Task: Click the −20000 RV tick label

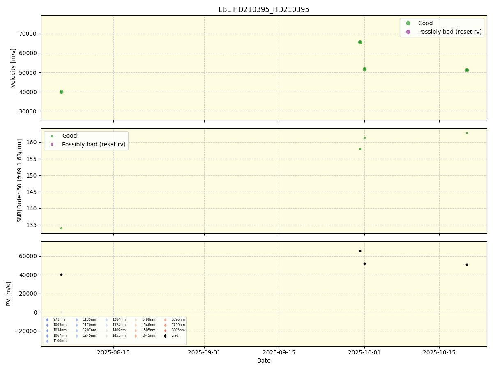Action: click(25, 331)
